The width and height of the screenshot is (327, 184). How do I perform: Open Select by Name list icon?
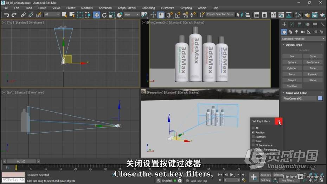click(72, 15)
